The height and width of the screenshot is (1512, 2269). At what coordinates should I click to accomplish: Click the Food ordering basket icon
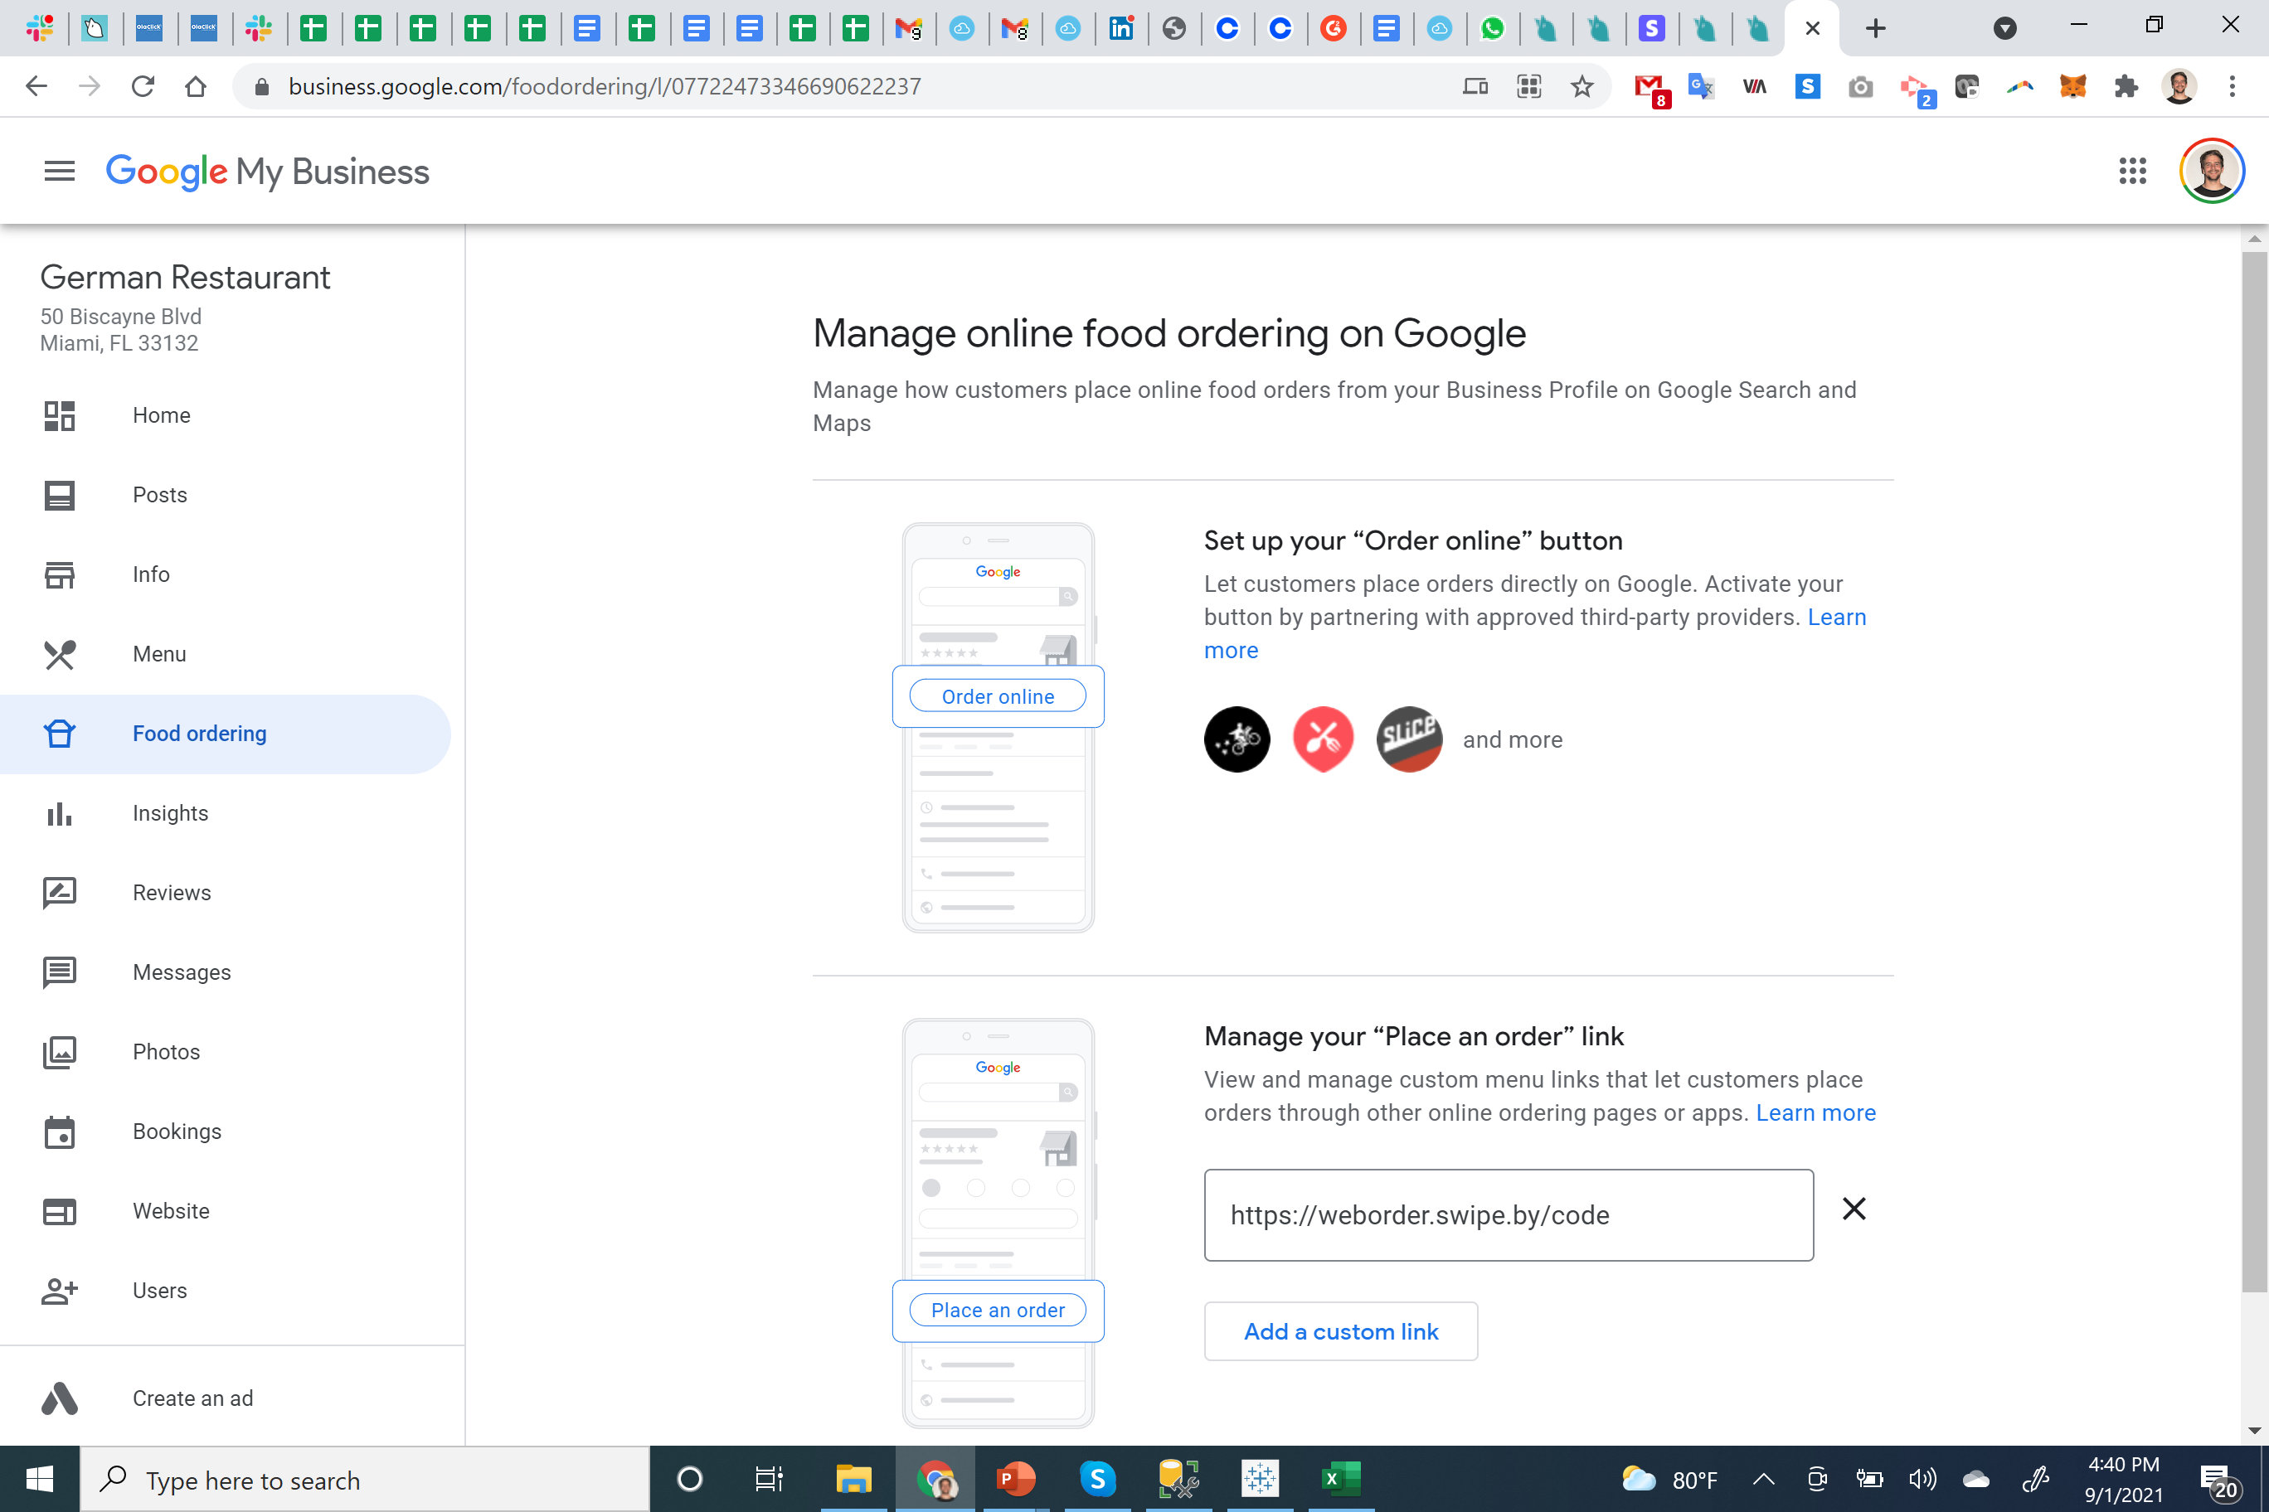(x=59, y=734)
